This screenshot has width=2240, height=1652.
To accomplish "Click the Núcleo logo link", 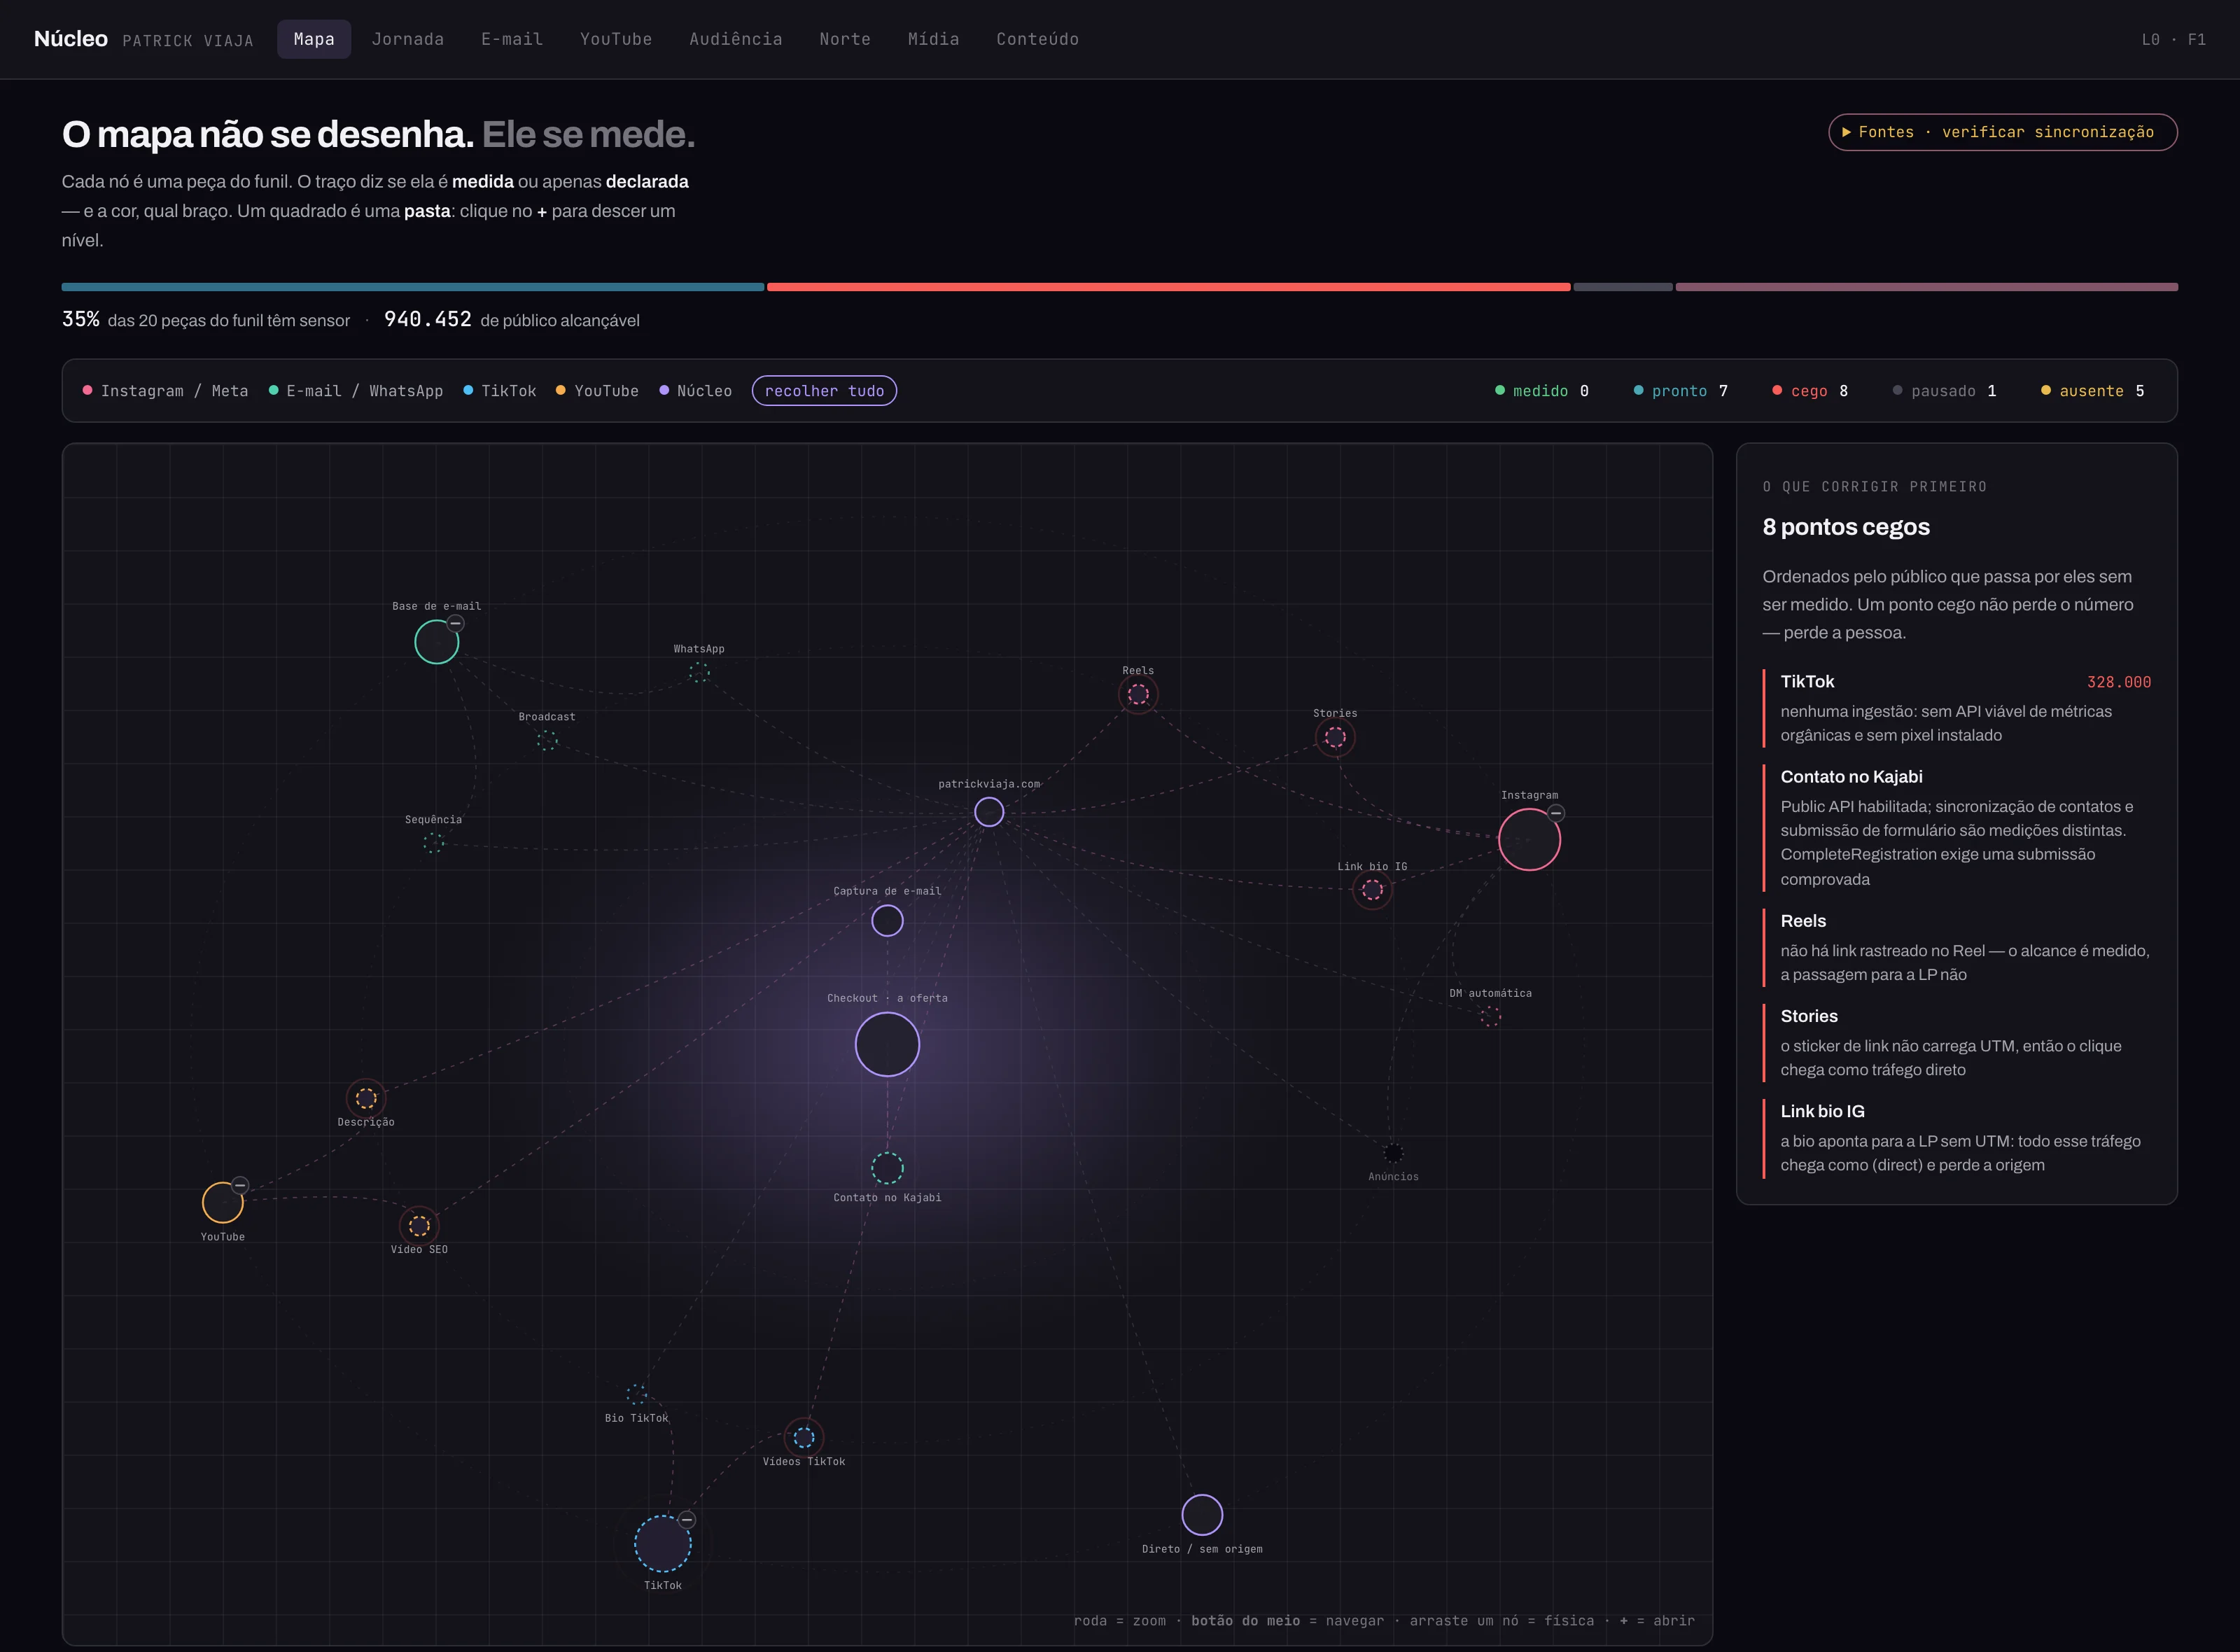I will (x=71, y=39).
